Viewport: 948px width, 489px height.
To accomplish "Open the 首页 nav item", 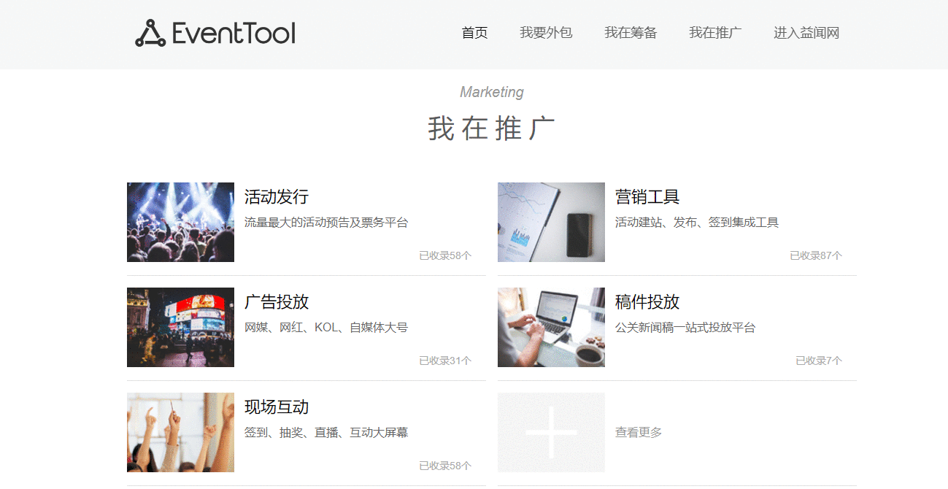I will [474, 33].
